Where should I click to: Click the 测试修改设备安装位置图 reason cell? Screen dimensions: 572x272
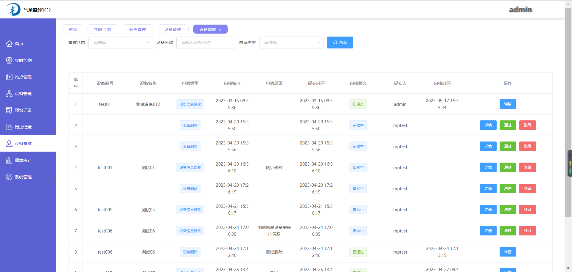[x=274, y=231]
